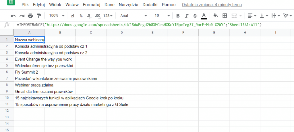Click the redo arrow icon

[22, 16]
